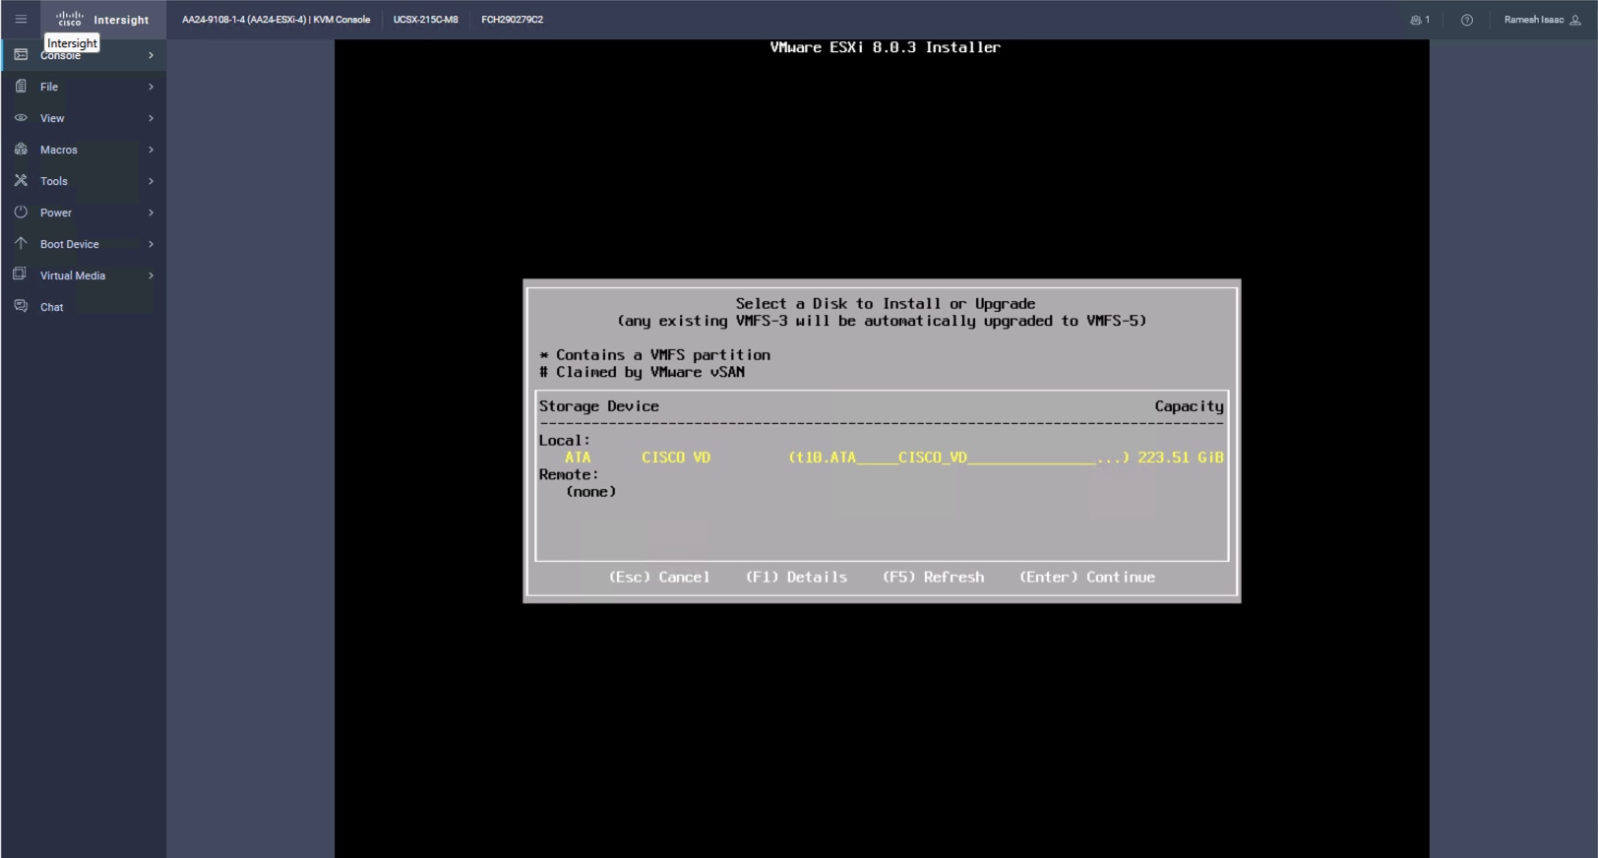Viewport: 1598px width, 858px height.
Task: Click the Ramesh Isaac user name
Action: tap(1533, 20)
